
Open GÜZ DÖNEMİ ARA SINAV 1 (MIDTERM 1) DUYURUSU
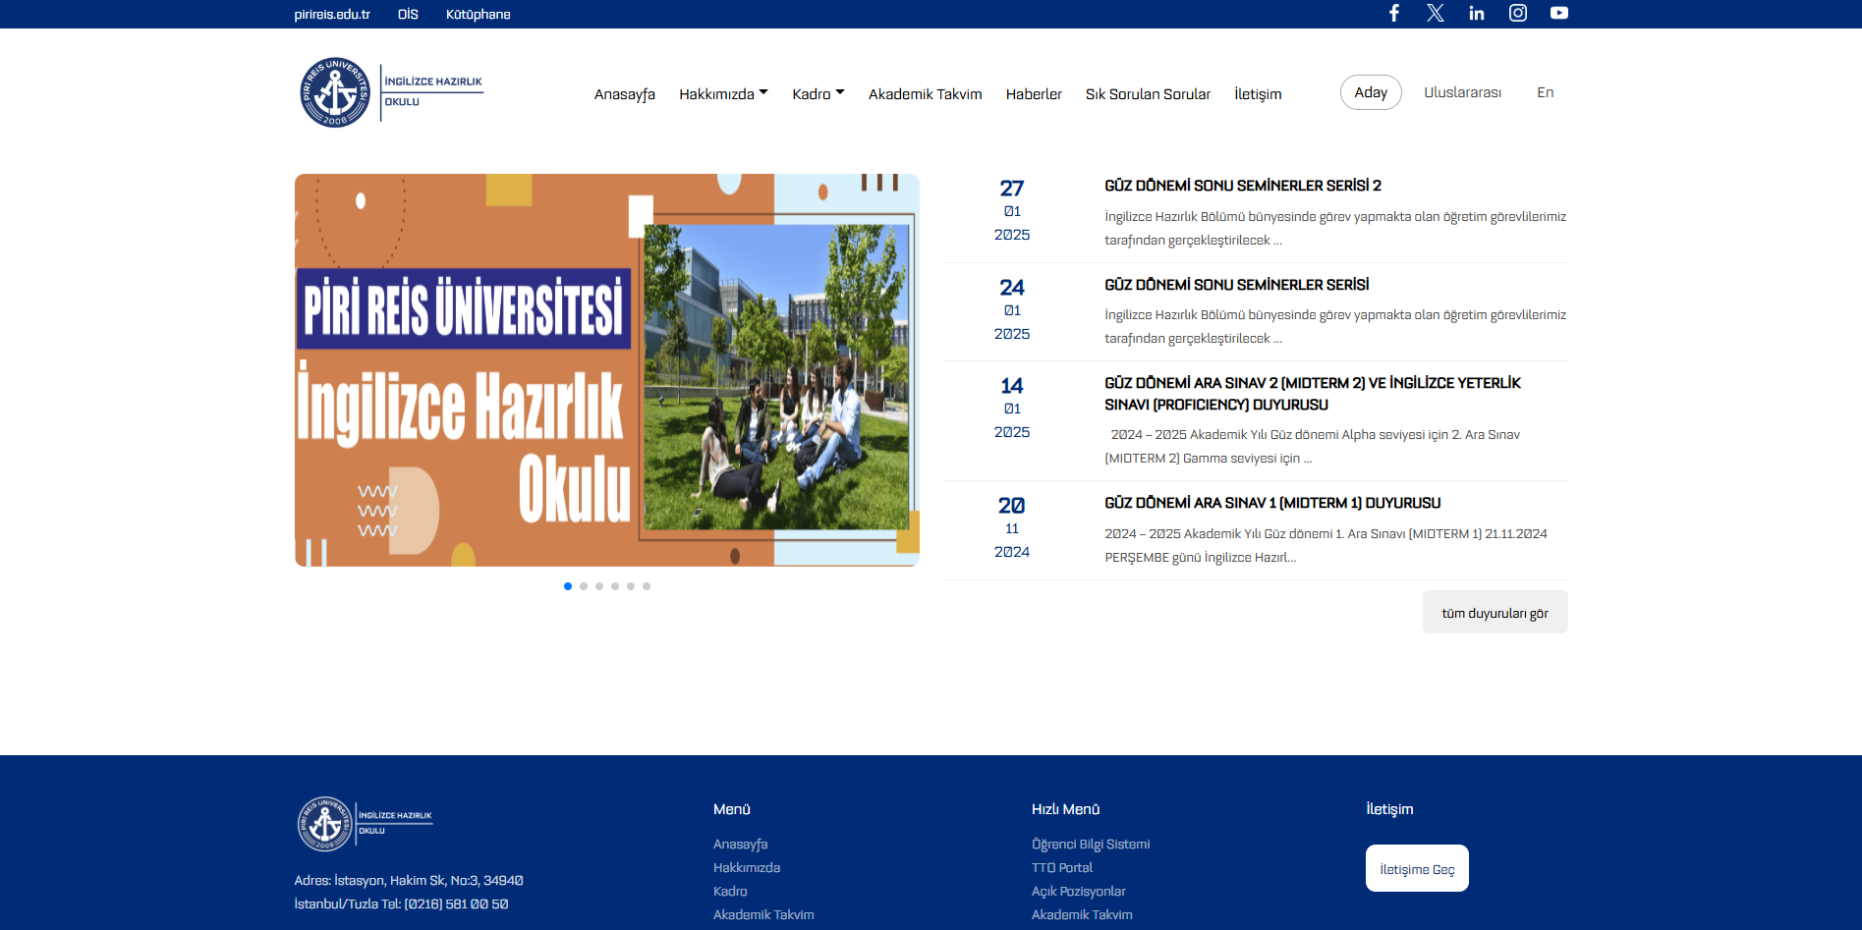[x=1272, y=503]
